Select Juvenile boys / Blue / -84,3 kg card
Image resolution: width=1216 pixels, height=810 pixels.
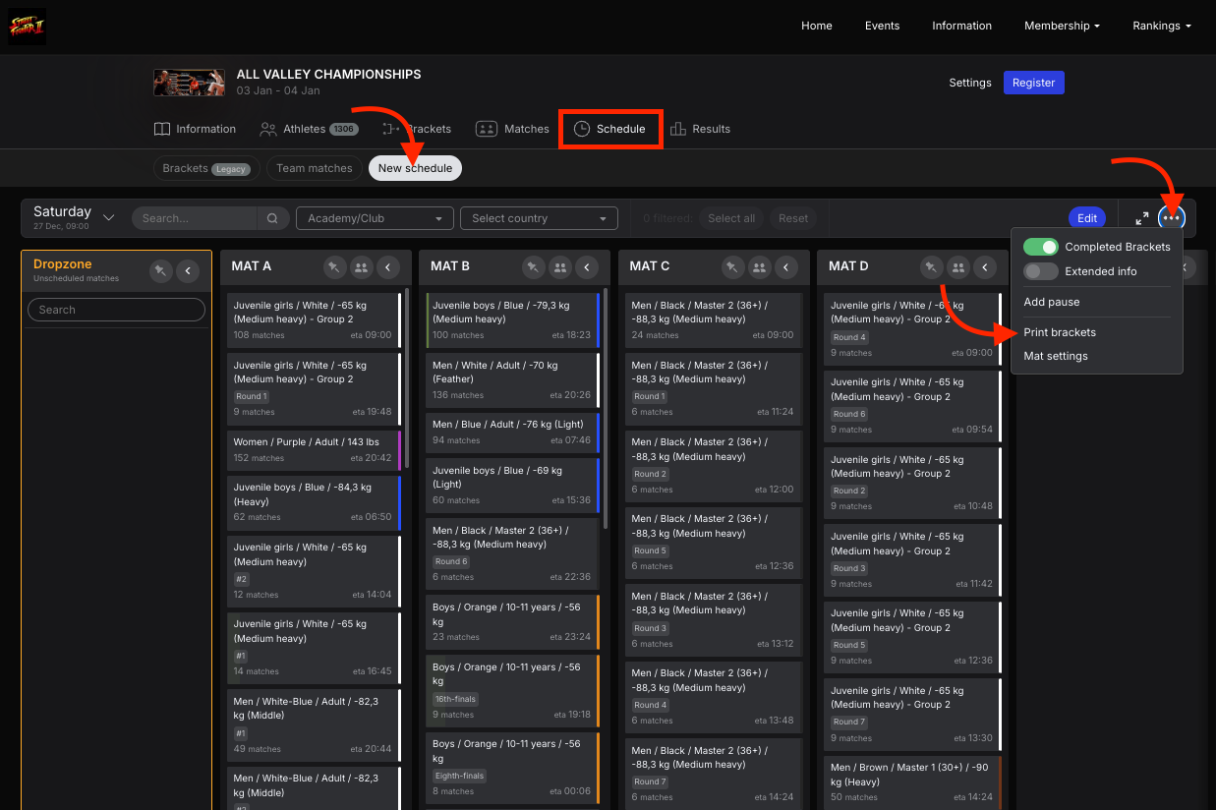tap(314, 501)
